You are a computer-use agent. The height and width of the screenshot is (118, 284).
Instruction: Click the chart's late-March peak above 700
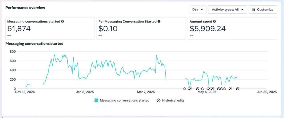pos(157,56)
